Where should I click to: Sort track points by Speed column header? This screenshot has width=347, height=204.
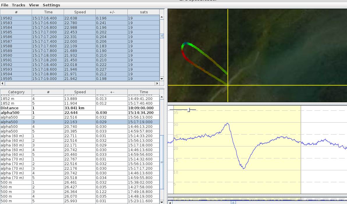pyautogui.click(x=80, y=12)
